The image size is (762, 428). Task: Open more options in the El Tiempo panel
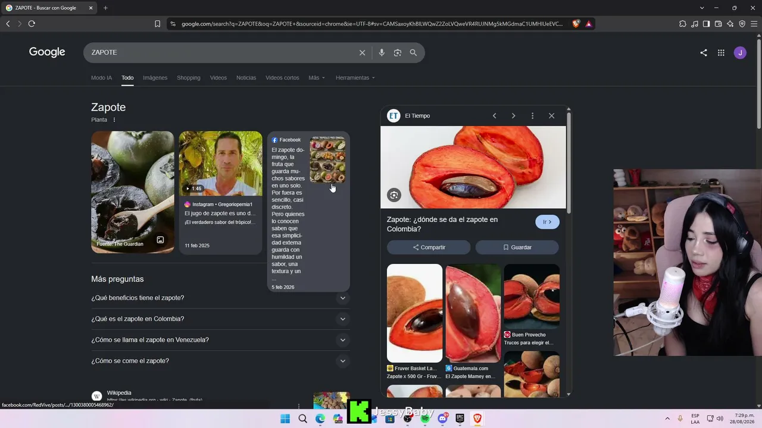[532, 116]
